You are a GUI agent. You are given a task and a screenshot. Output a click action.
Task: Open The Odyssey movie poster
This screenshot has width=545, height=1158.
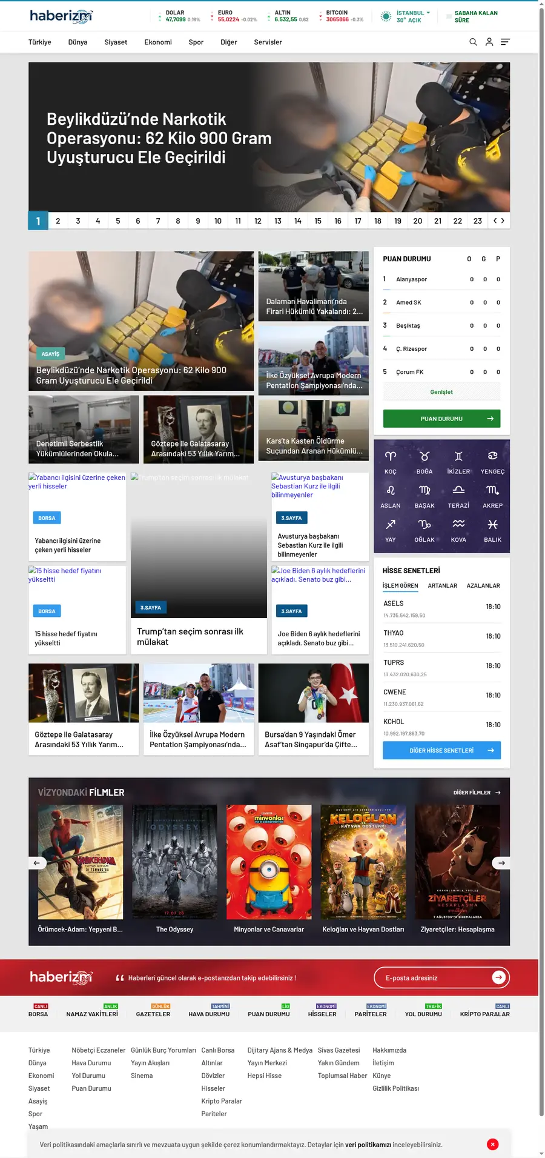(174, 862)
